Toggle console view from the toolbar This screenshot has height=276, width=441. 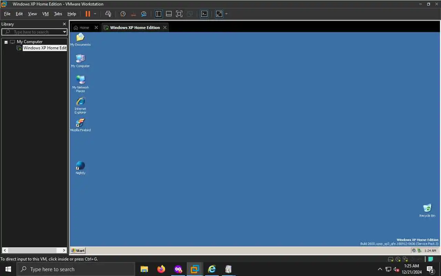(204, 14)
